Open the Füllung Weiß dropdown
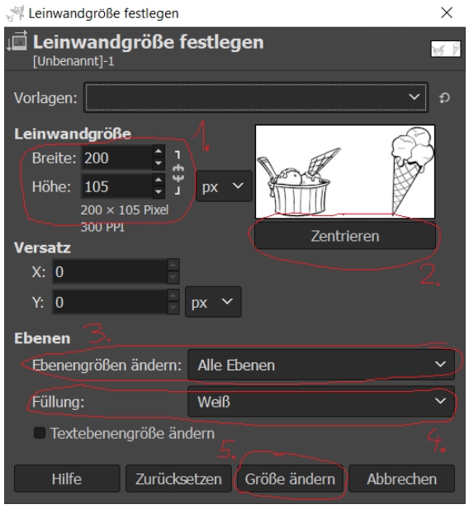Image resolution: width=469 pixels, height=509 pixels. click(321, 402)
